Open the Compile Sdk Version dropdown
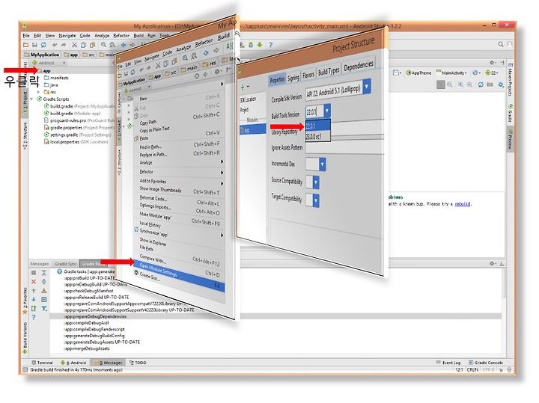539x403 pixels. [x=366, y=87]
